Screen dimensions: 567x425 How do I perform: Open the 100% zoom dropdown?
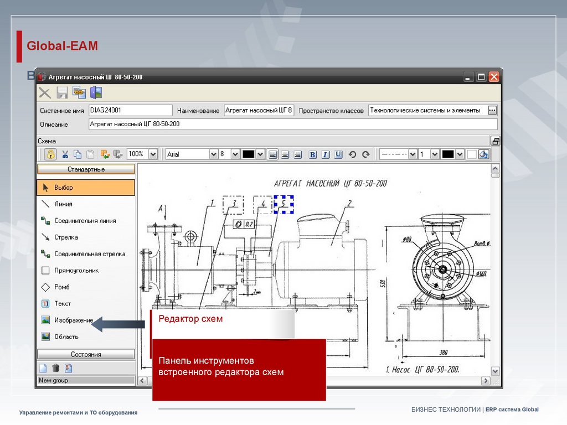point(153,154)
